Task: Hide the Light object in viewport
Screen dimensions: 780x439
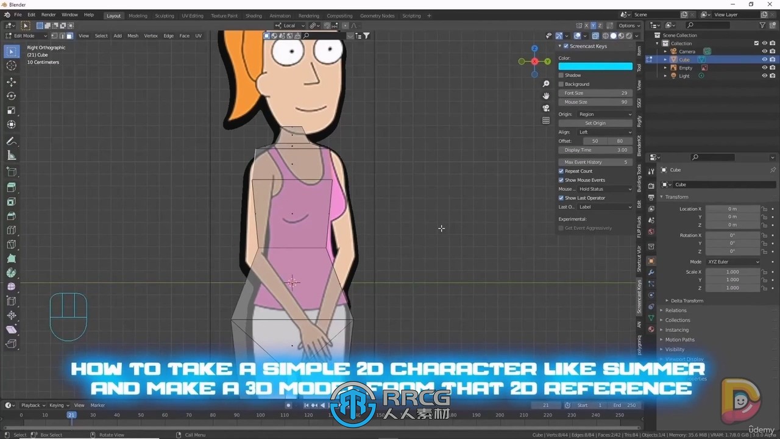Action: pos(765,76)
